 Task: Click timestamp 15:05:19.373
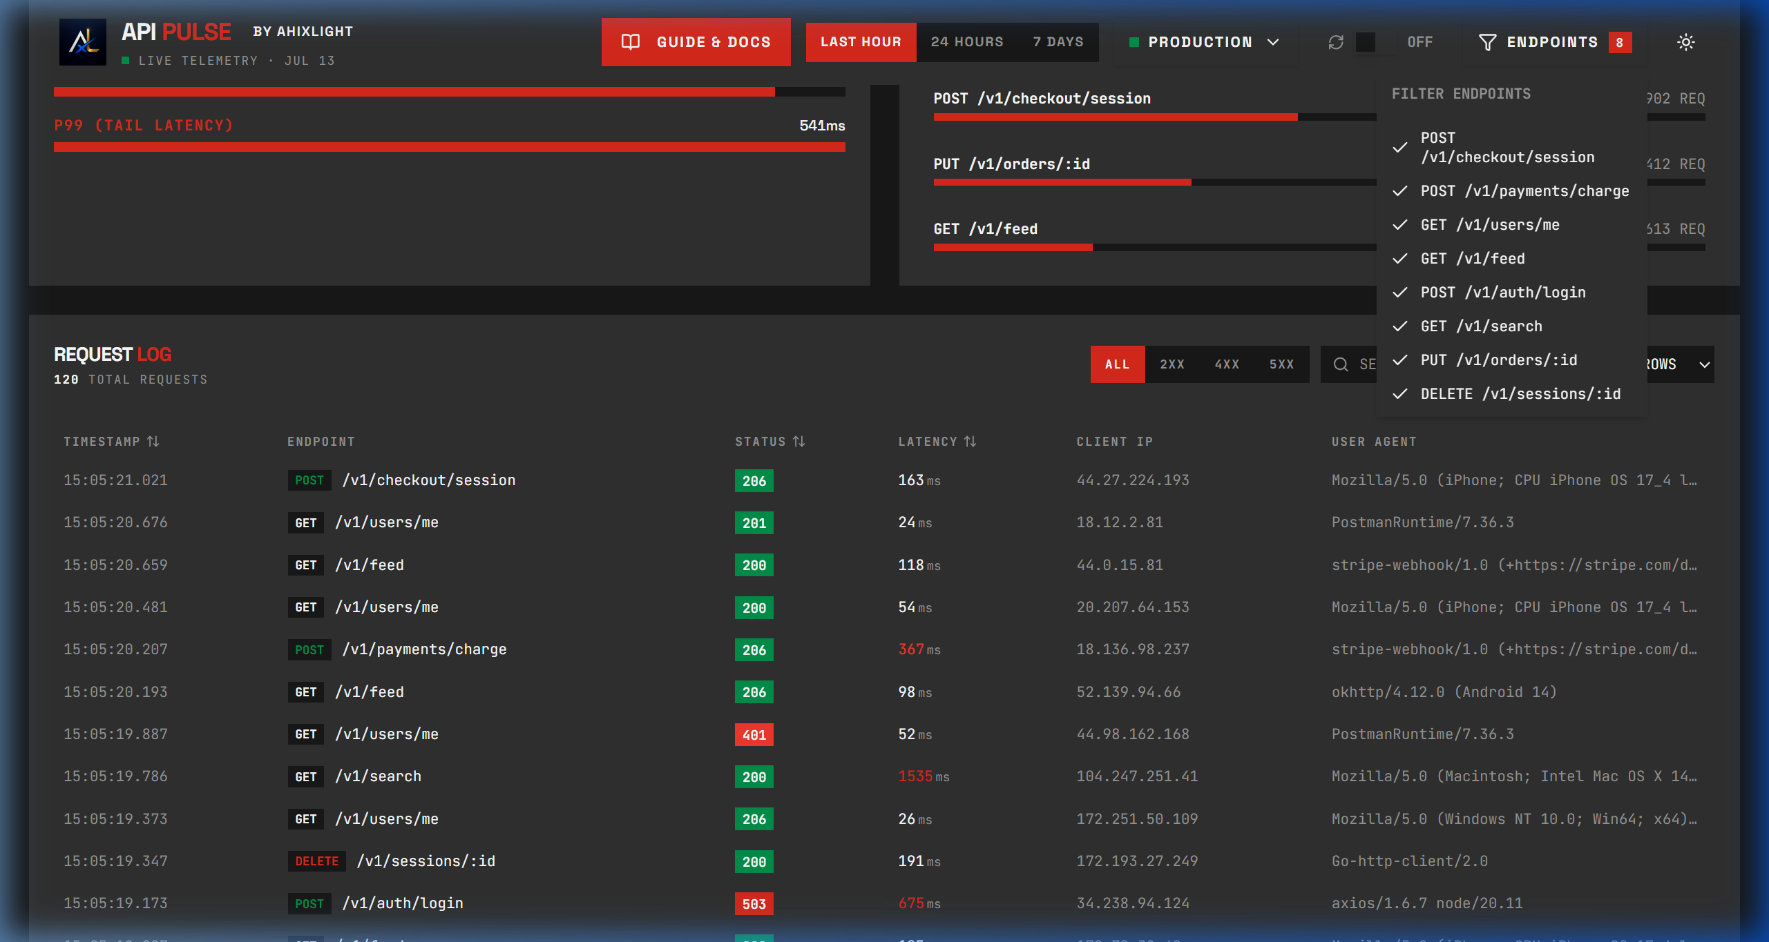(115, 819)
